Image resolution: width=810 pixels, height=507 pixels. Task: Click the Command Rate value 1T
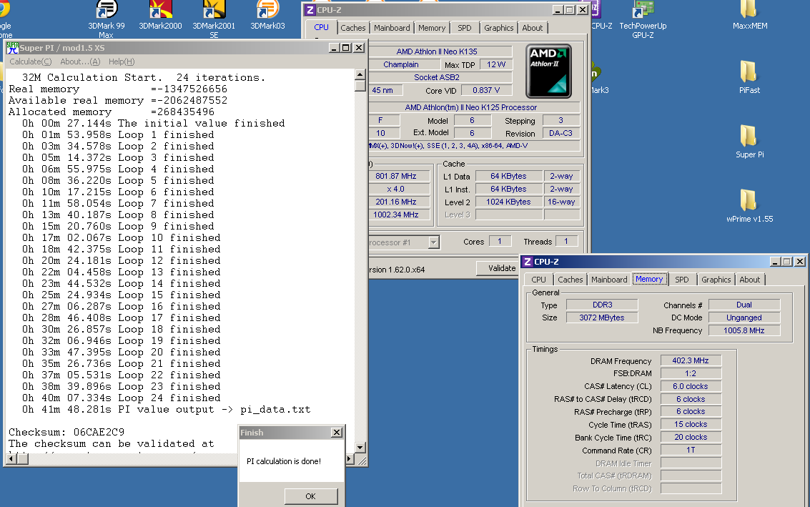coord(691,450)
